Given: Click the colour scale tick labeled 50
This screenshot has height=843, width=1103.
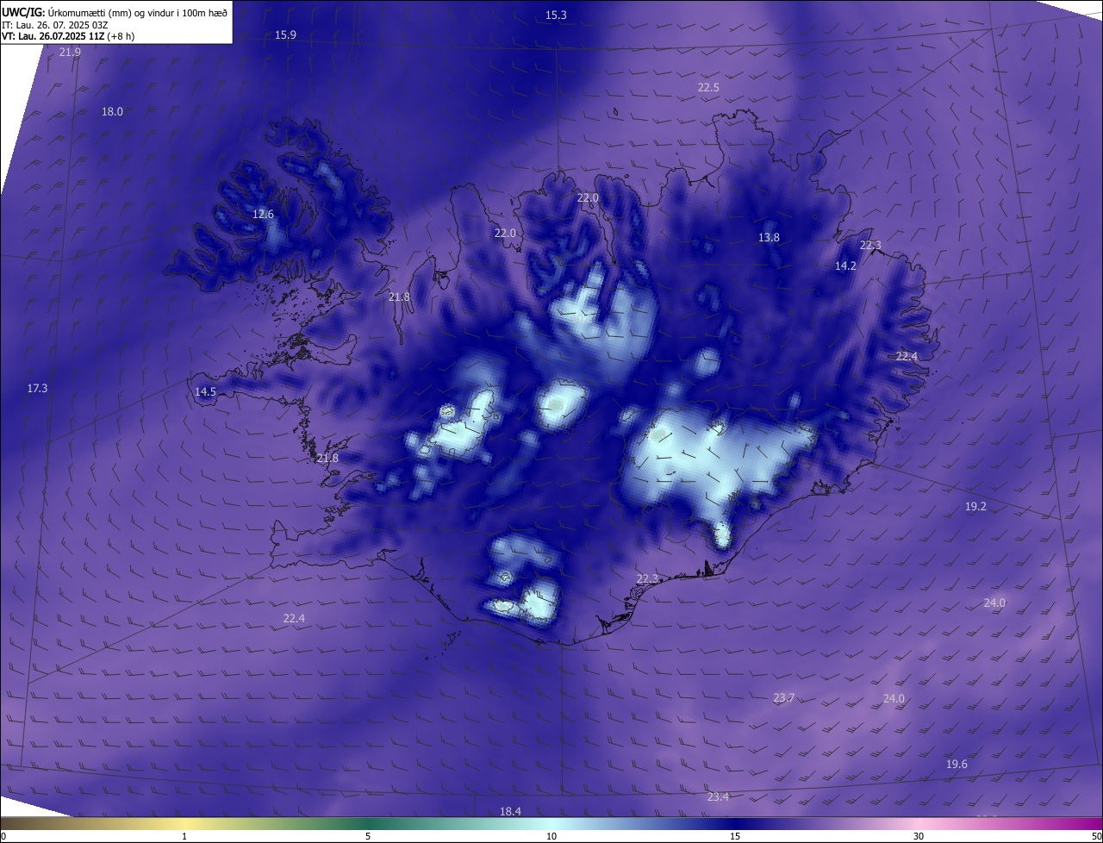Looking at the screenshot, I should [x=1096, y=836].
